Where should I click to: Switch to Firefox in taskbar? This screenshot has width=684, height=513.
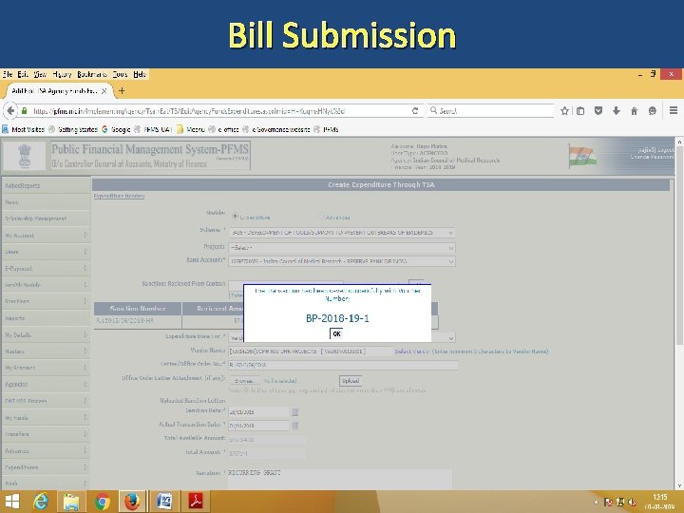132,502
